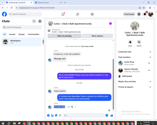Click the Habla español message

(60, 91)
